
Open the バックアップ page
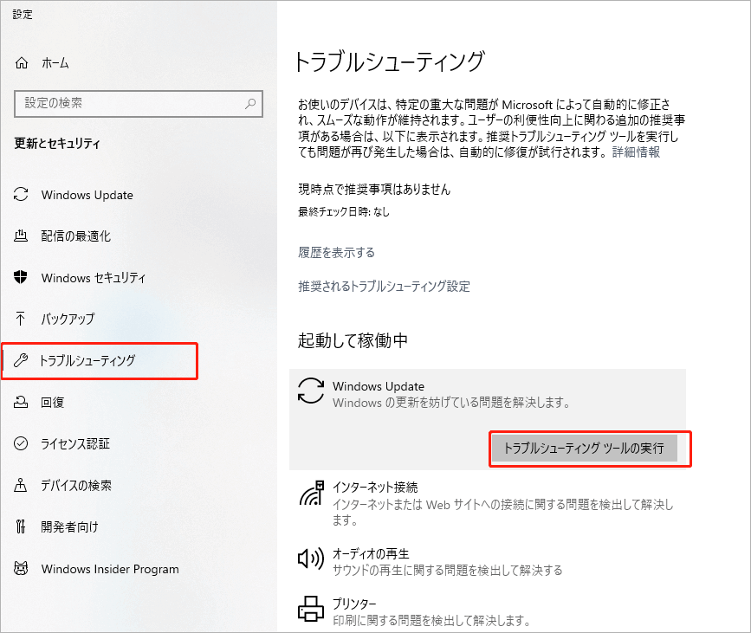pos(68,319)
